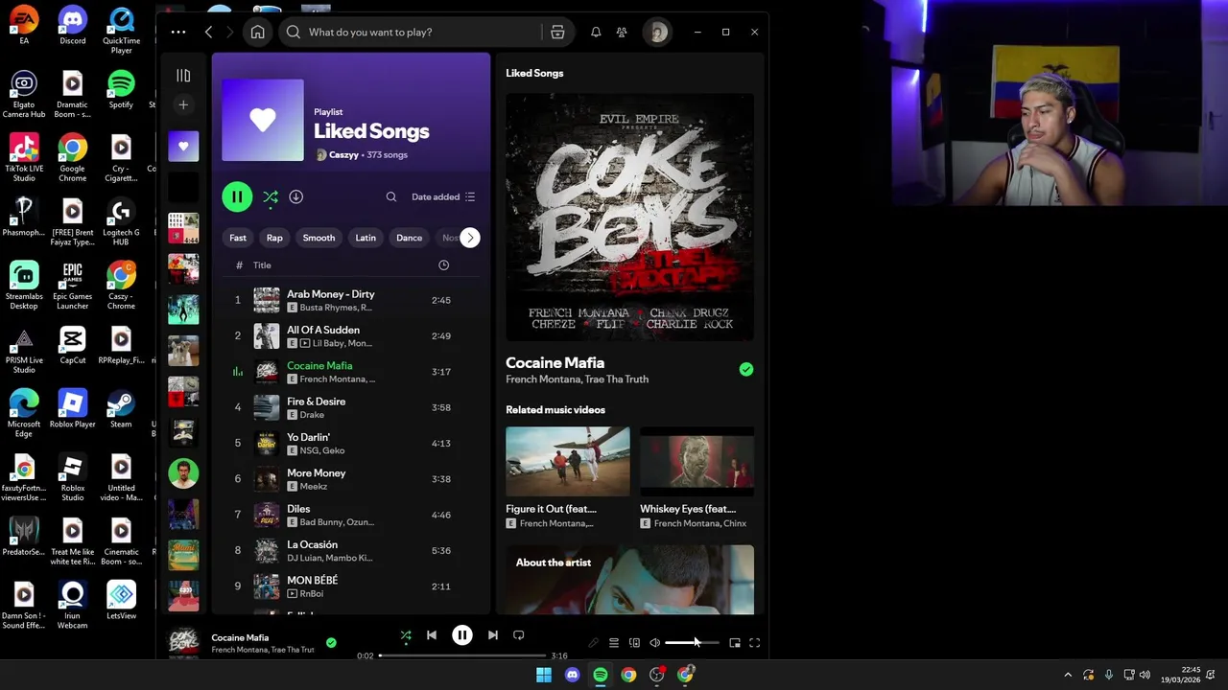Open the Spotify three-dots menu

178,32
